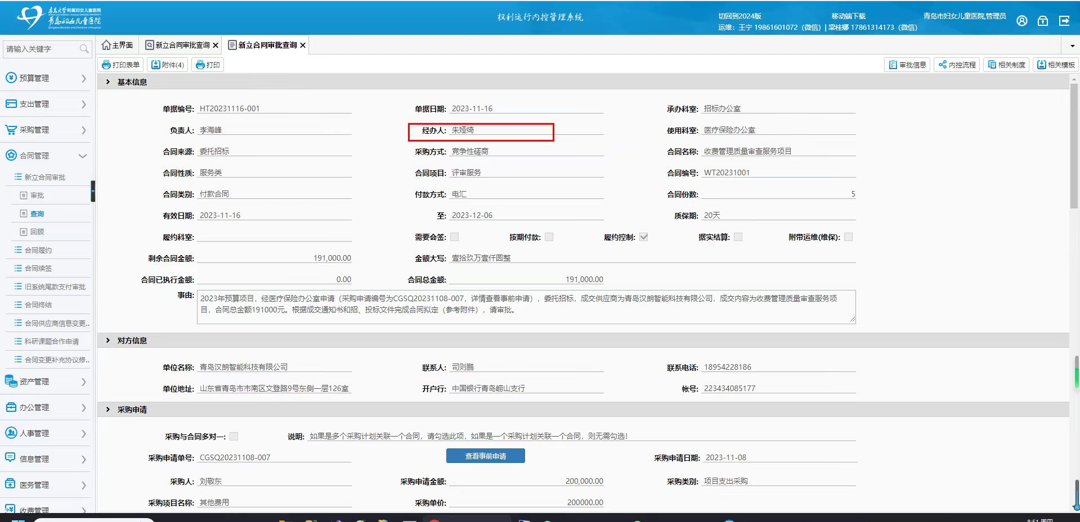Collapse the 对方信息 section
Viewport: 1080px width, 522px height.
tap(107, 341)
